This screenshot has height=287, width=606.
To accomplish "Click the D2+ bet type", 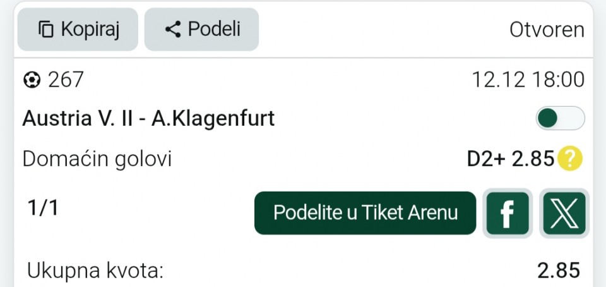I will pos(486,159).
